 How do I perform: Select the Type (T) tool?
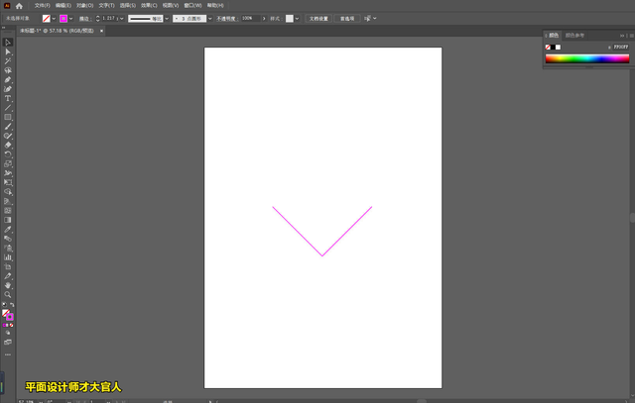tap(8, 99)
